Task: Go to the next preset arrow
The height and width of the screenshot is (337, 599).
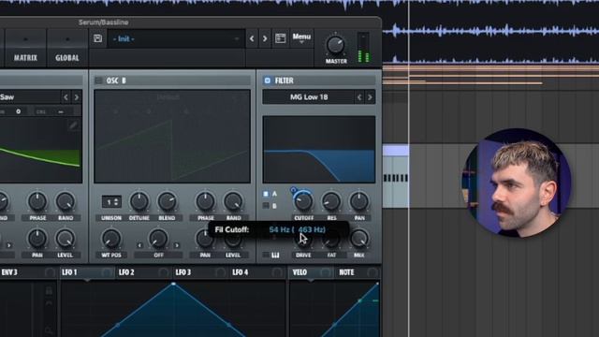Action: tap(265, 38)
